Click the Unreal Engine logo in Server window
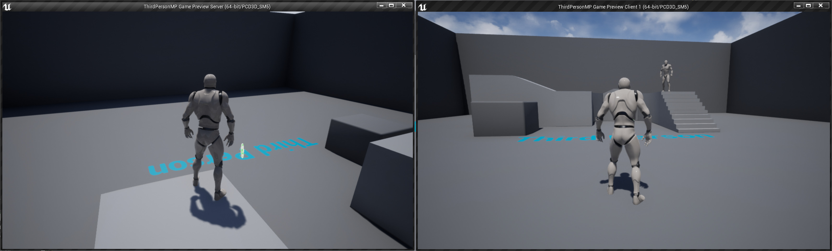 (x=7, y=7)
